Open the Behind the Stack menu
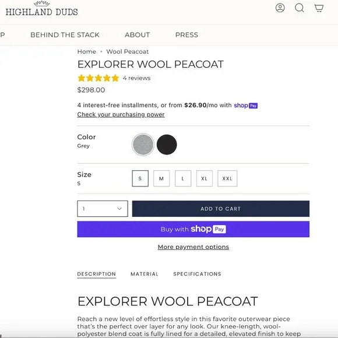This screenshot has height=338, width=338. [x=65, y=35]
